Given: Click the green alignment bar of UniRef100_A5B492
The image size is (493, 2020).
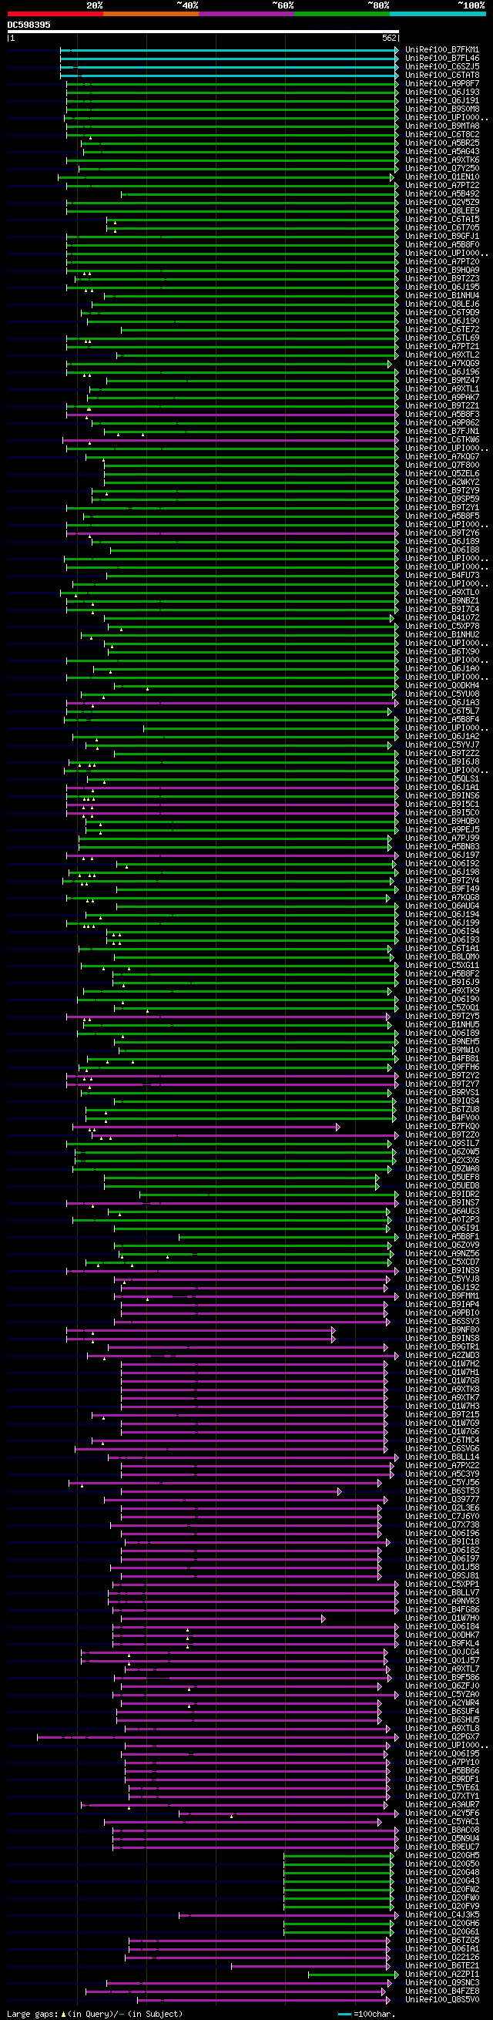Looking at the screenshot, I should [x=260, y=194].
